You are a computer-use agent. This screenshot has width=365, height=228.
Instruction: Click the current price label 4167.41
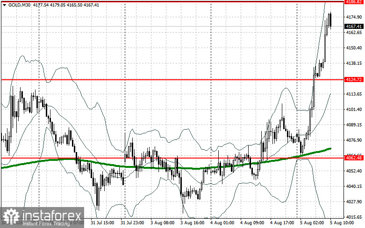tap(354, 27)
